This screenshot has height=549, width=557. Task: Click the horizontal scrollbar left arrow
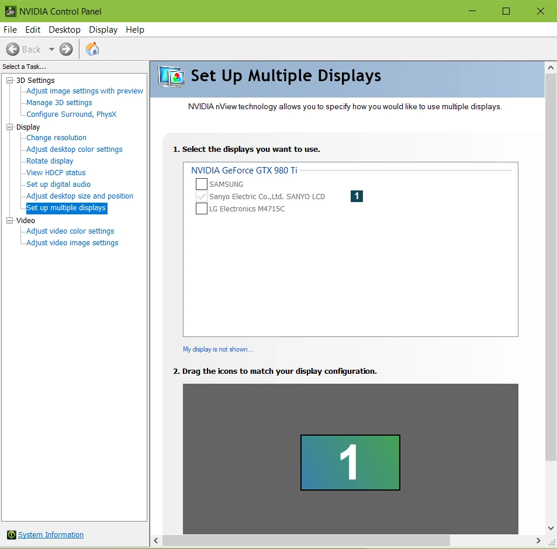(x=156, y=540)
